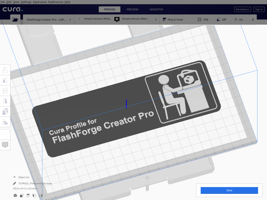This screenshot has height=200, width=267.
Task: Expand the material configuration chevron
Action: pos(156,20)
